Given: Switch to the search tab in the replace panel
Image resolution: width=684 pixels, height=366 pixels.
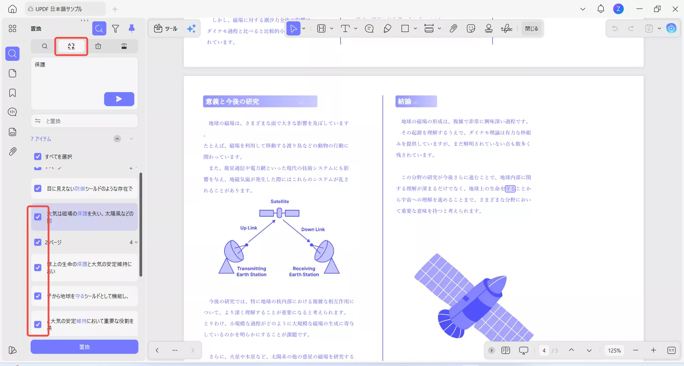Looking at the screenshot, I should (44, 46).
